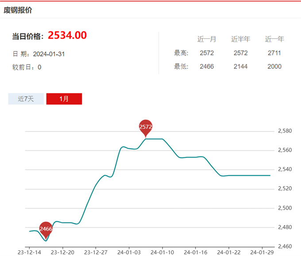301x256 pixels.
Task: Click the one-month low 2466 table cell
Action: pos(207,66)
